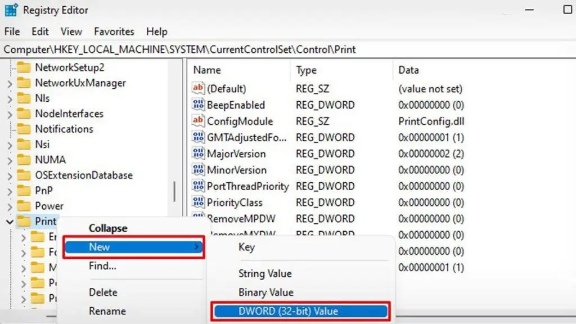Click the ConfigModule string value icon
The image size is (576, 324).
coord(198,121)
